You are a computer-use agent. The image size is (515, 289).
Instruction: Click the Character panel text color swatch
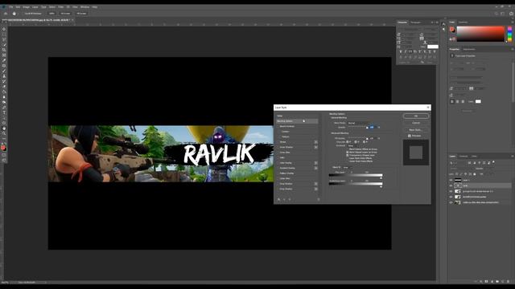pos(433,47)
